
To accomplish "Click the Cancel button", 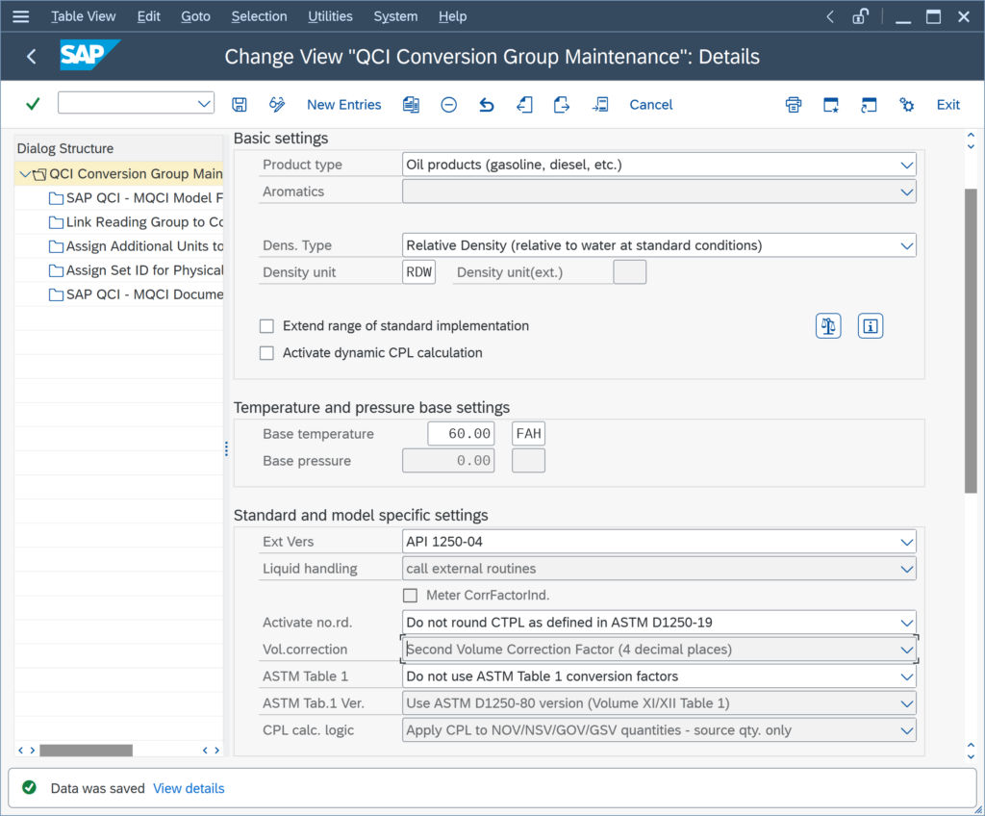I will (x=651, y=104).
